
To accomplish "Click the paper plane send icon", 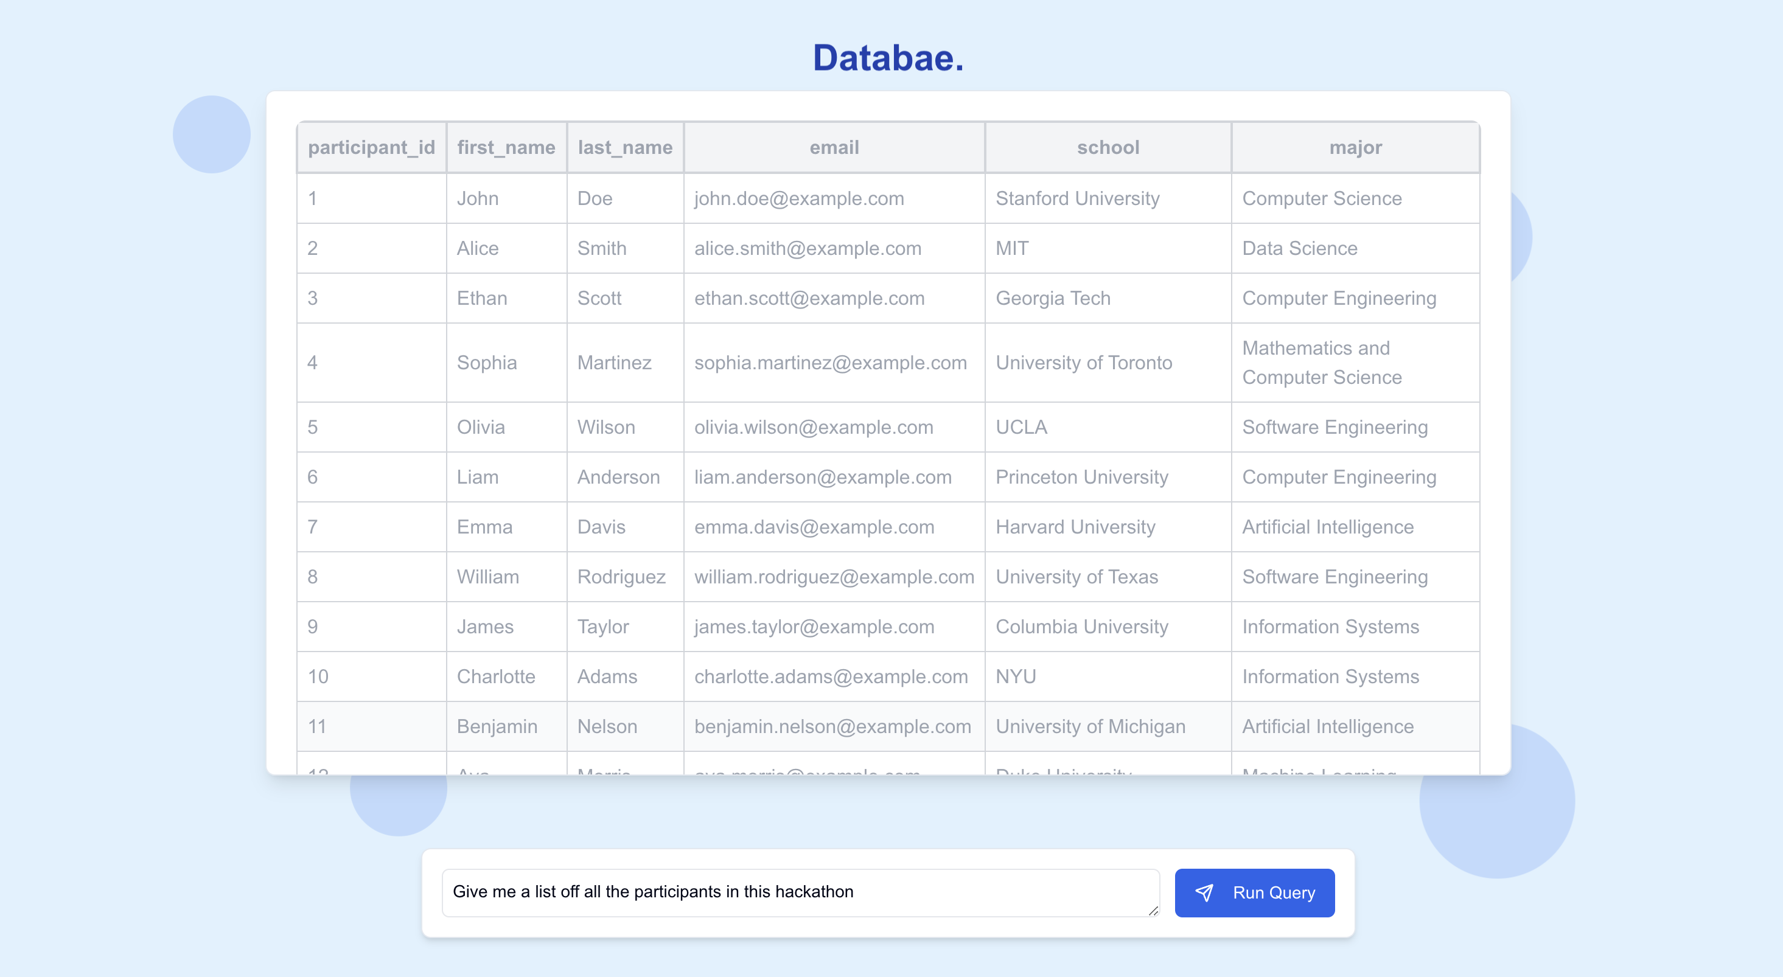I will pos(1204,892).
